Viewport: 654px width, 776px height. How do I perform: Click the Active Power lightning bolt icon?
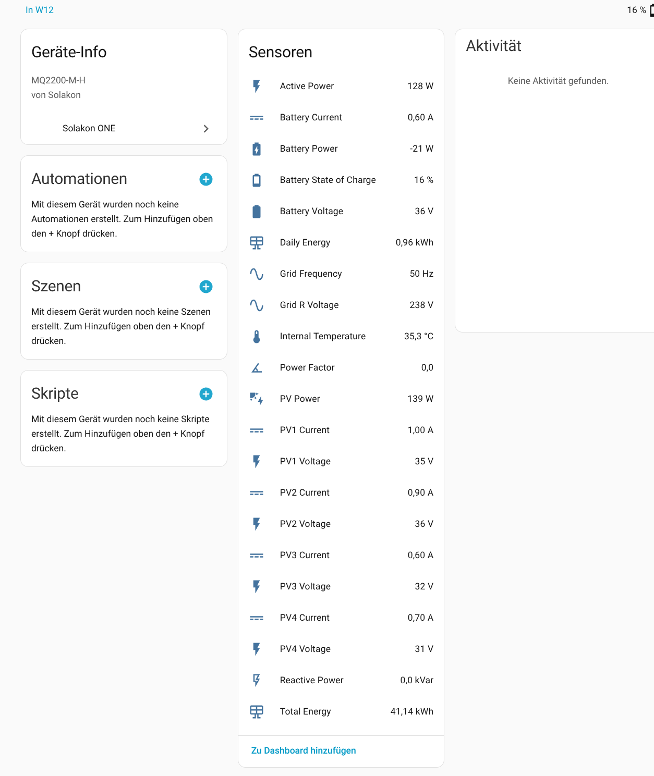point(257,86)
